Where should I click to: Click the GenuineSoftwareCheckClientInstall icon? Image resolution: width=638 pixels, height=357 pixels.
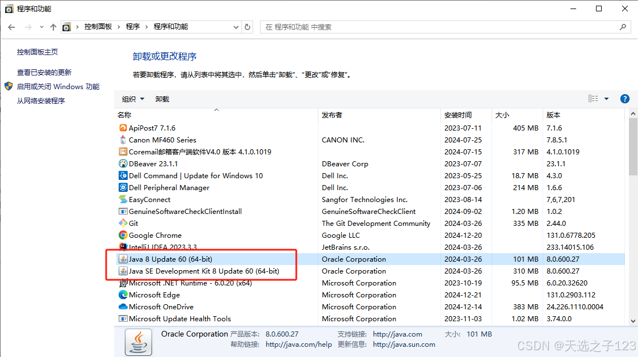[x=123, y=211]
